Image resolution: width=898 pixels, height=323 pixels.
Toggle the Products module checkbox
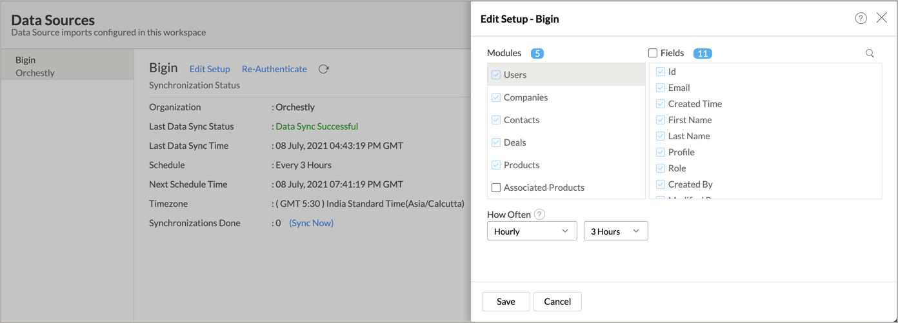[x=496, y=165]
